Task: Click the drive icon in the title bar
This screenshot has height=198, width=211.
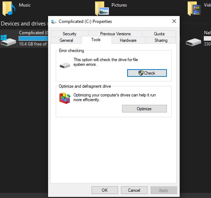Action: pos(54,21)
